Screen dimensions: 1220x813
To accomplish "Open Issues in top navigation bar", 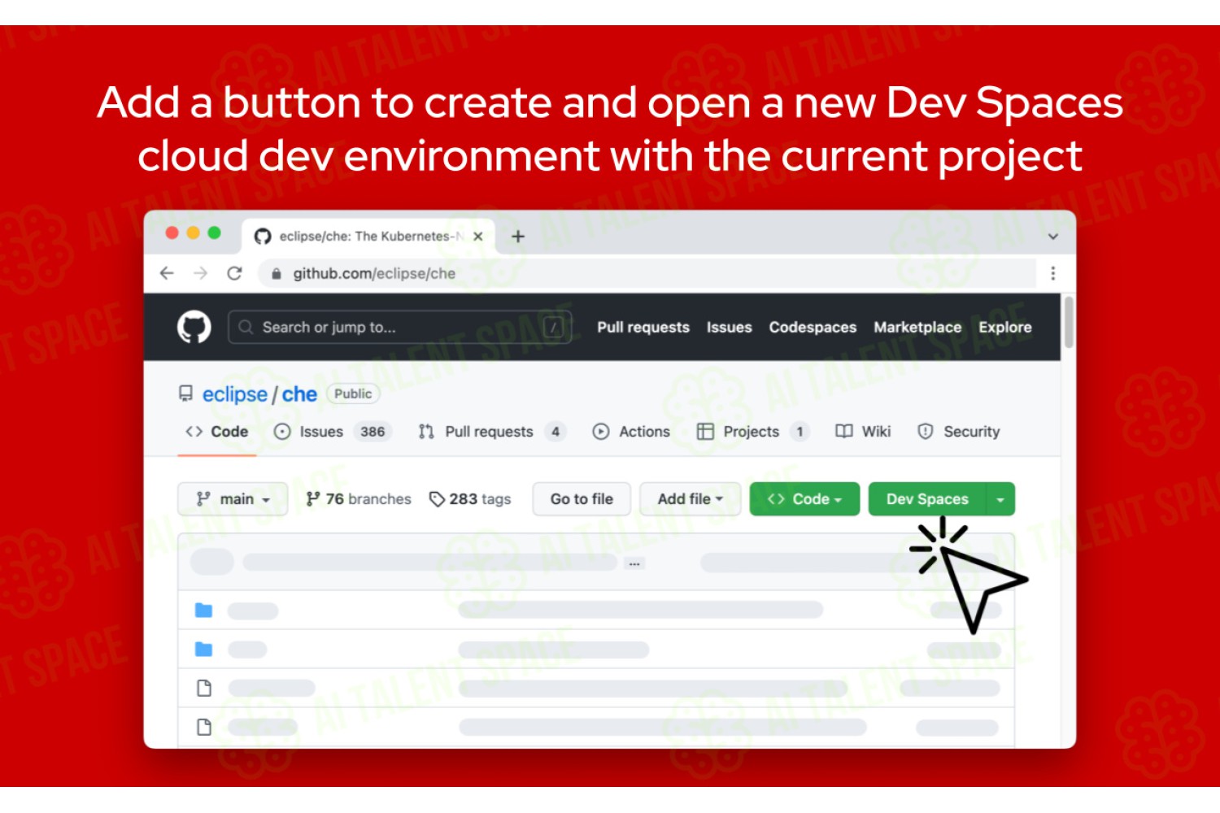I will point(729,327).
